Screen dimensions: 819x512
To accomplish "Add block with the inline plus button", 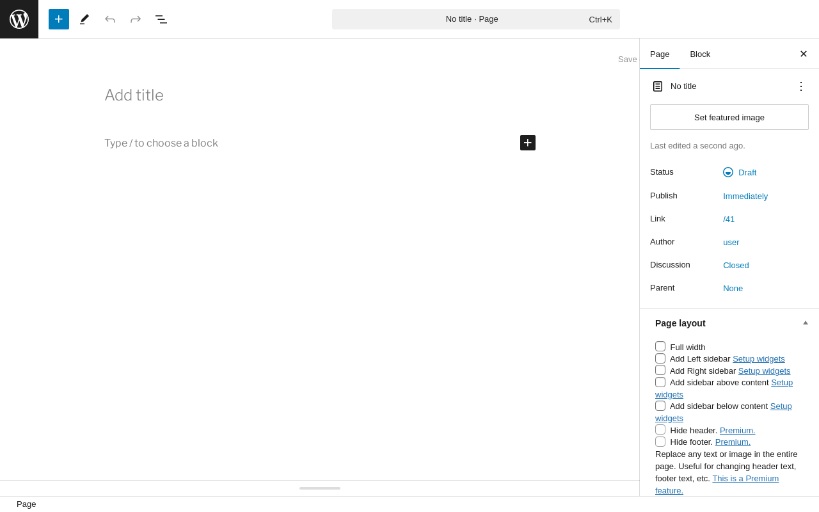I will (528, 143).
